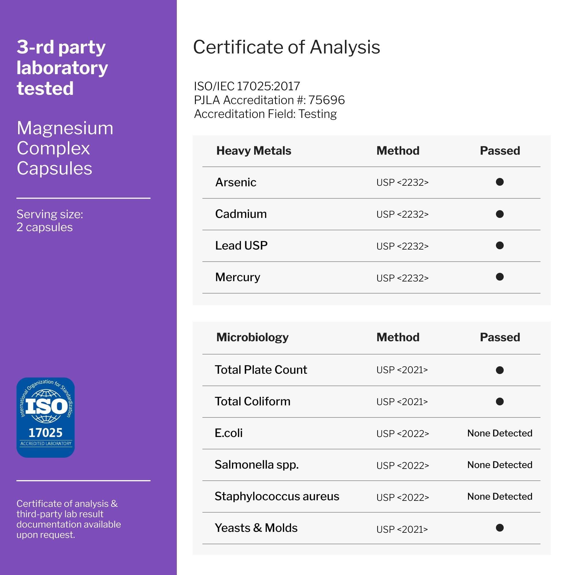This screenshot has height=575, width=575.
Task: Click the Mercury passed dot indicator
Action: click(500, 277)
